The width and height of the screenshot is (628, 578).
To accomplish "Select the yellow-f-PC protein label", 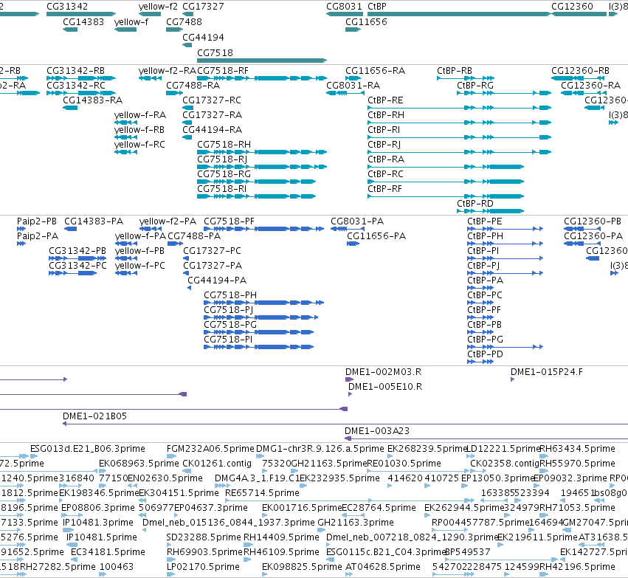I will 139,266.
